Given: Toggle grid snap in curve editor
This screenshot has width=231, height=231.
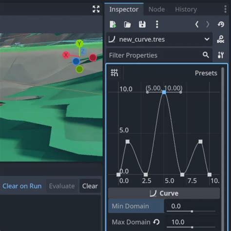Looking at the screenshot, I should coord(115,73).
